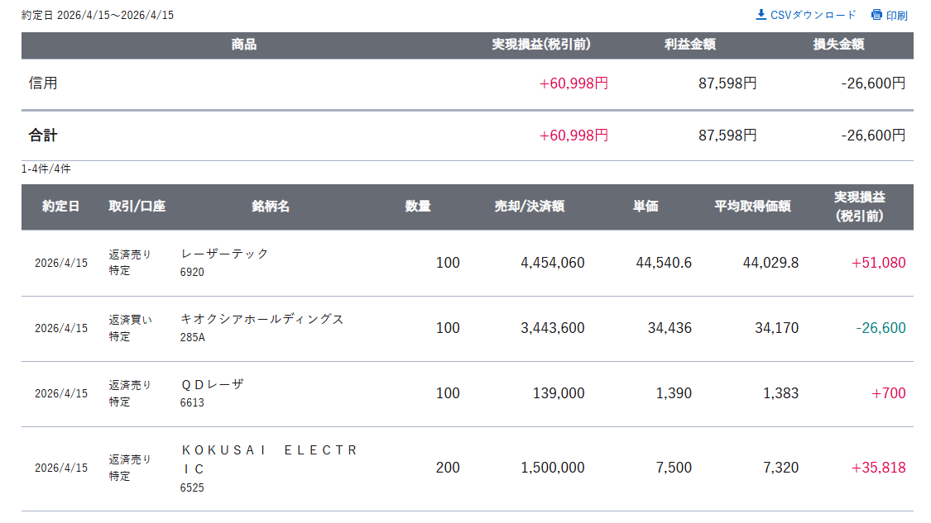Click the 利益金額 summary header
The image size is (931, 523).
click(x=689, y=45)
